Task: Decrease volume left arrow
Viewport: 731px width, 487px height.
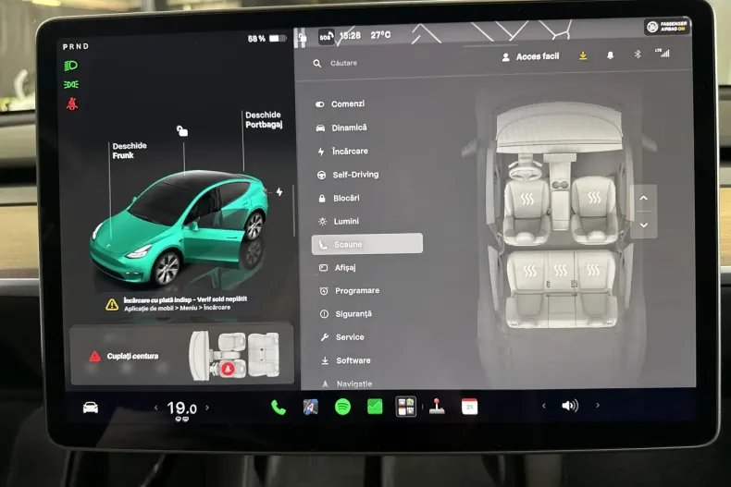Action: click(543, 406)
